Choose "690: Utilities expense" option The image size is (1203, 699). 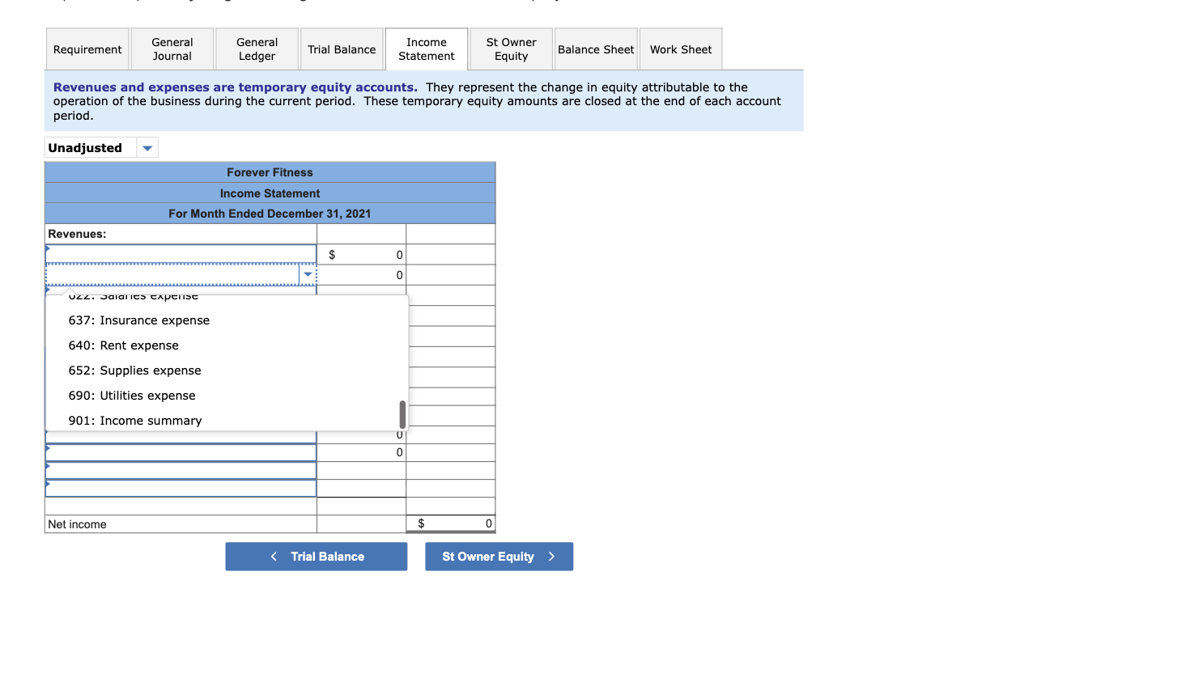pos(132,396)
